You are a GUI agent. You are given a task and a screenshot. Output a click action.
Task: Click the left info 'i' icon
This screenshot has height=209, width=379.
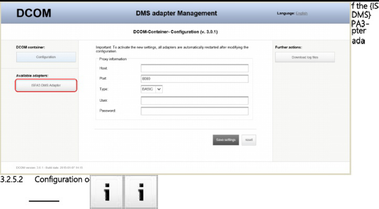[x=107, y=192]
